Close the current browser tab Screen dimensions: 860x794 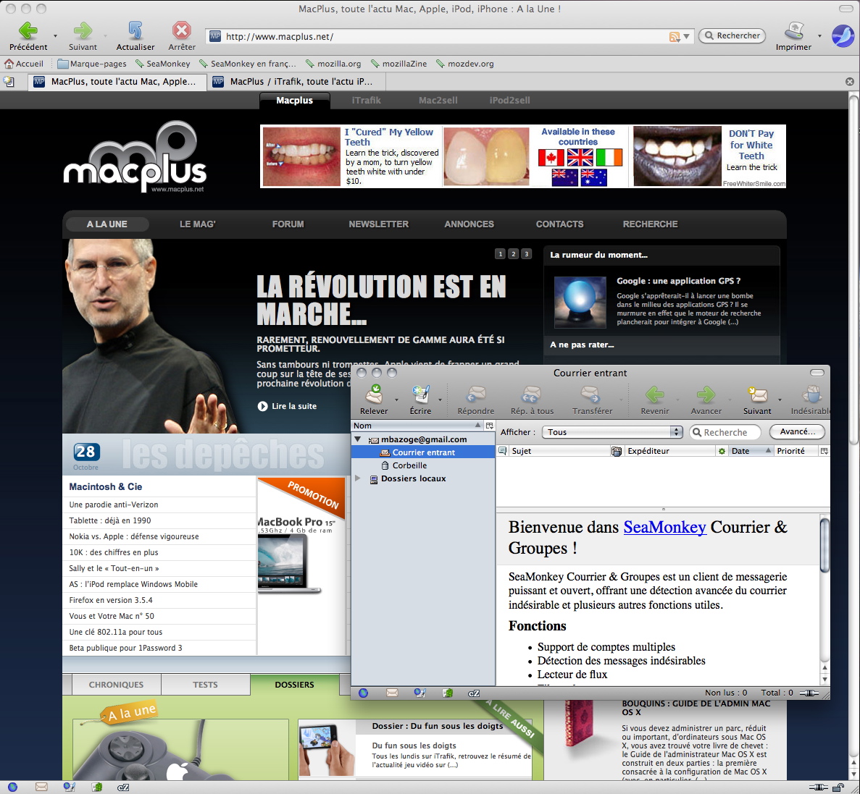coord(850,82)
